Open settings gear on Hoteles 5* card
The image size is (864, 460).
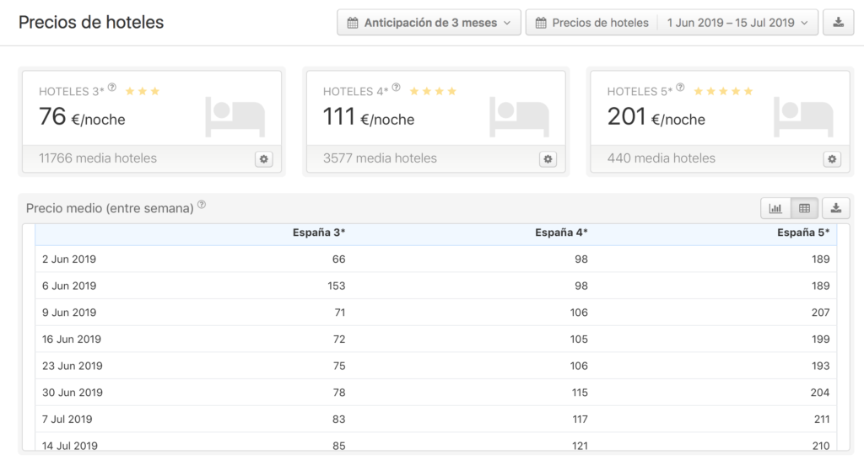click(x=832, y=159)
